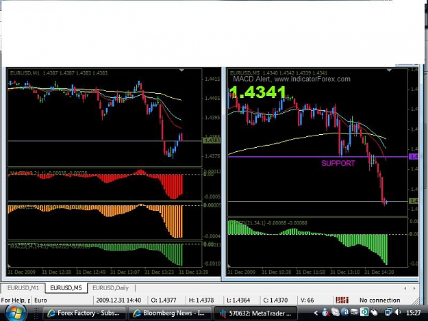The height and width of the screenshot is (321, 428).
Task: Select the purple SUPPORT label on M5 chart
Action: [x=338, y=163]
